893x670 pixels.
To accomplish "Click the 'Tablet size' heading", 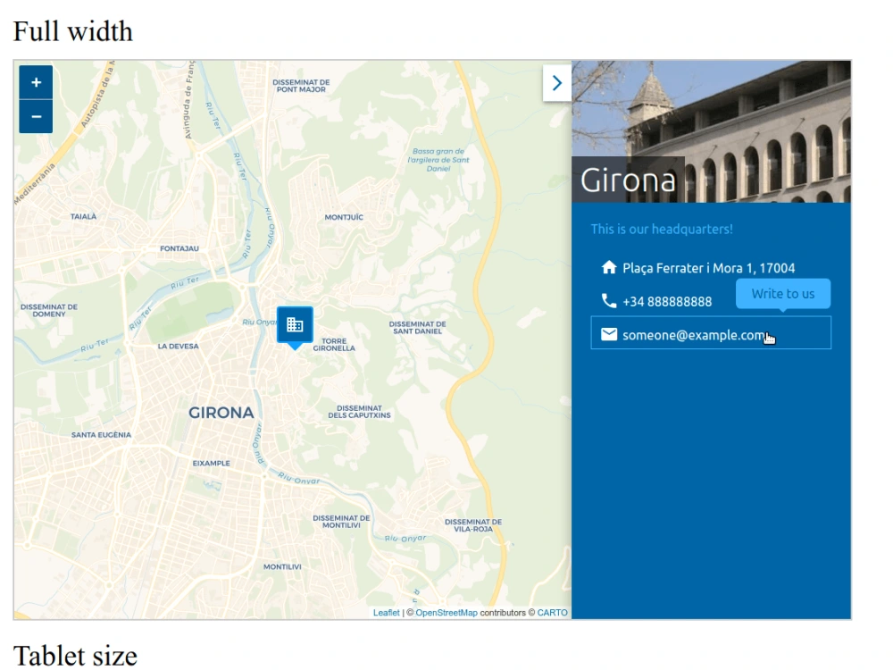I will click(x=75, y=655).
